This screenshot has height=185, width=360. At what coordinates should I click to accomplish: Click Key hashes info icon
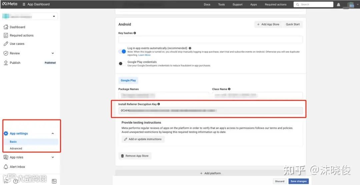click(135, 33)
